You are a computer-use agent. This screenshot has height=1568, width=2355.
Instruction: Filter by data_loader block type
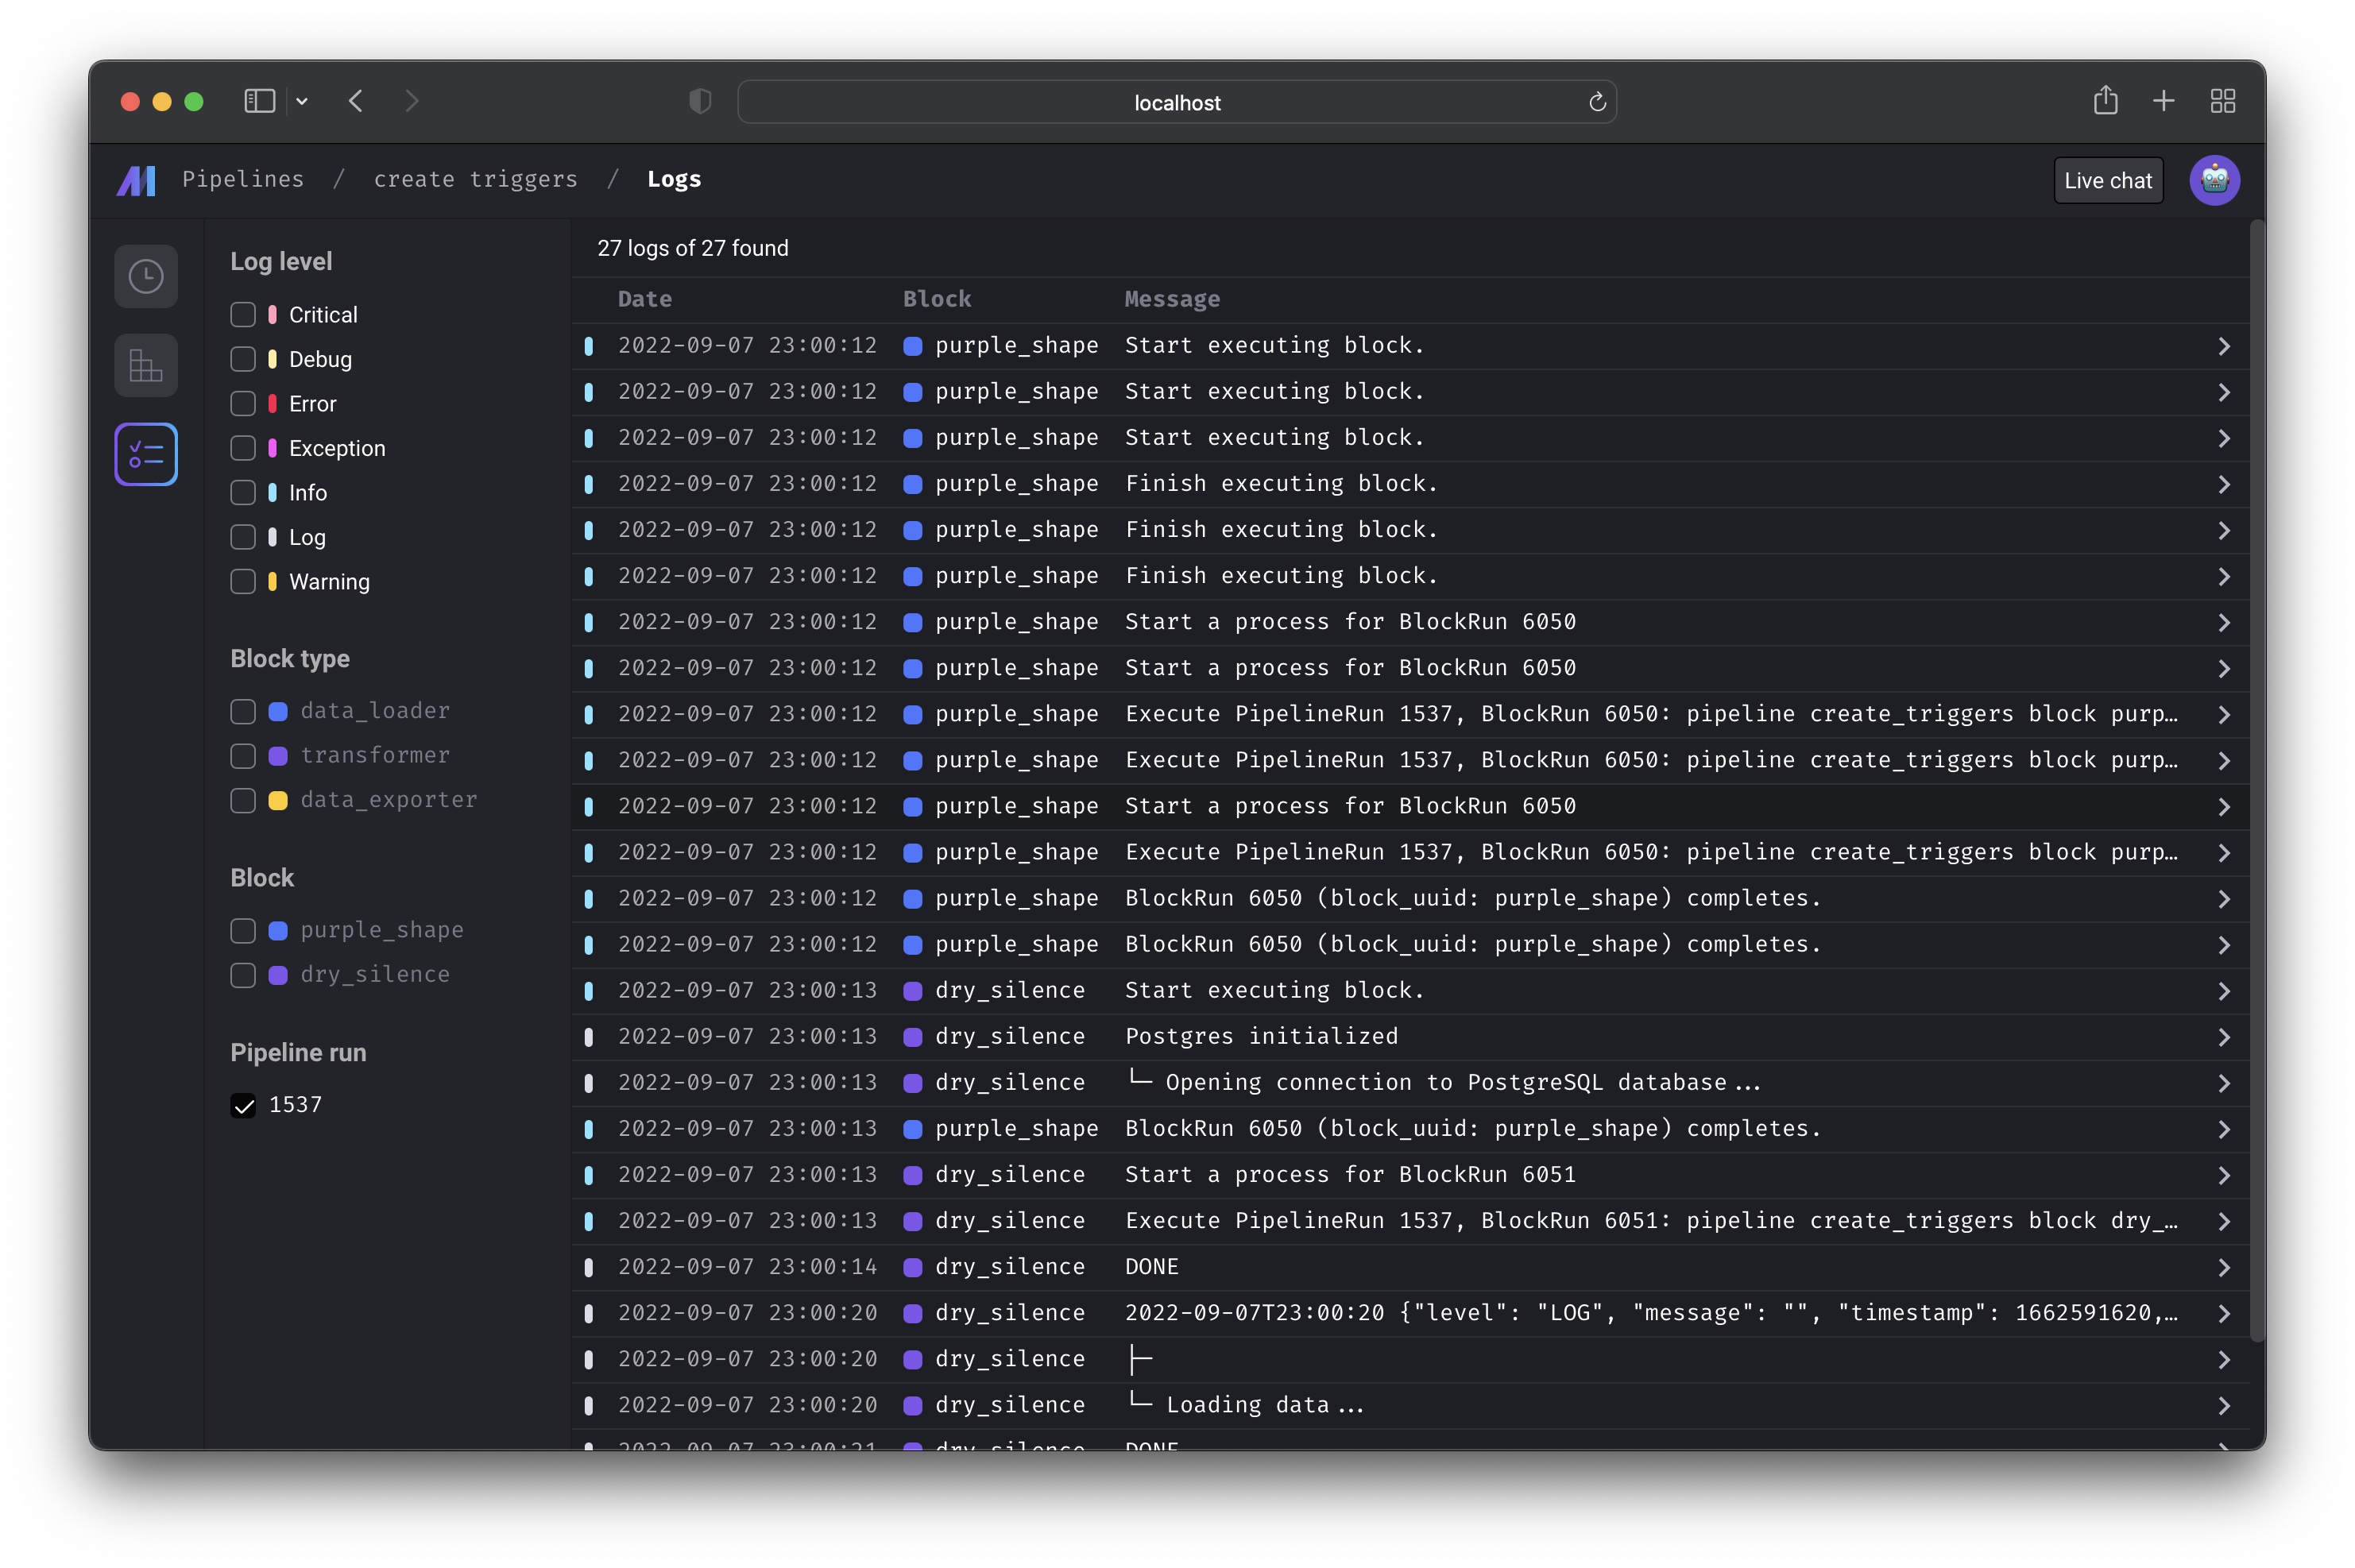[x=243, y=712]
